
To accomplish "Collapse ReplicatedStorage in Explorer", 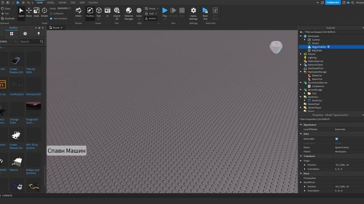I will [x=301, y=72].
